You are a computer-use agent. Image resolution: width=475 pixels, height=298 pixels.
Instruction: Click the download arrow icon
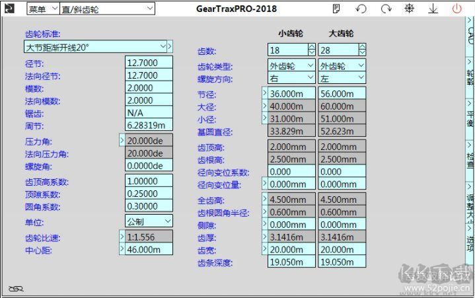click(433, 9)
